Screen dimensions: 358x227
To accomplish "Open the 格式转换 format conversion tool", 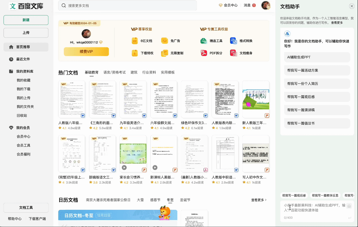I will click(x=233, y=41).
